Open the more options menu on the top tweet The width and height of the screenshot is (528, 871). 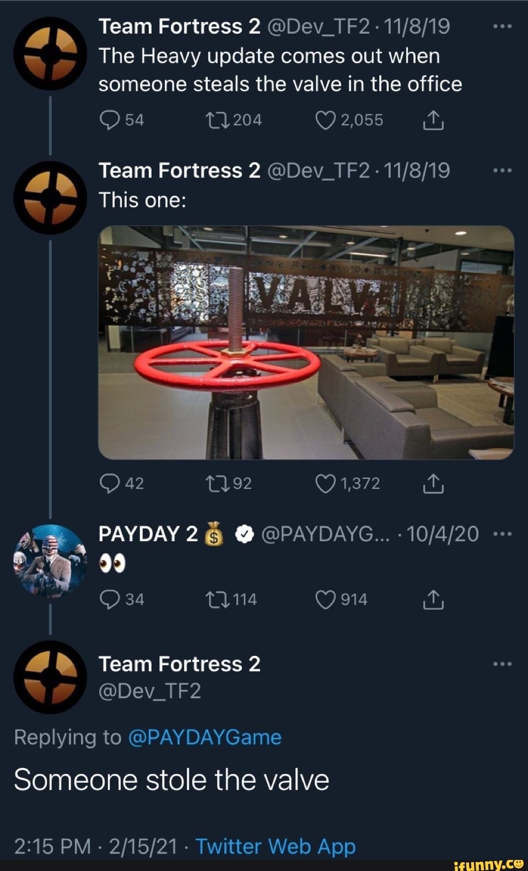pos(503,25)
